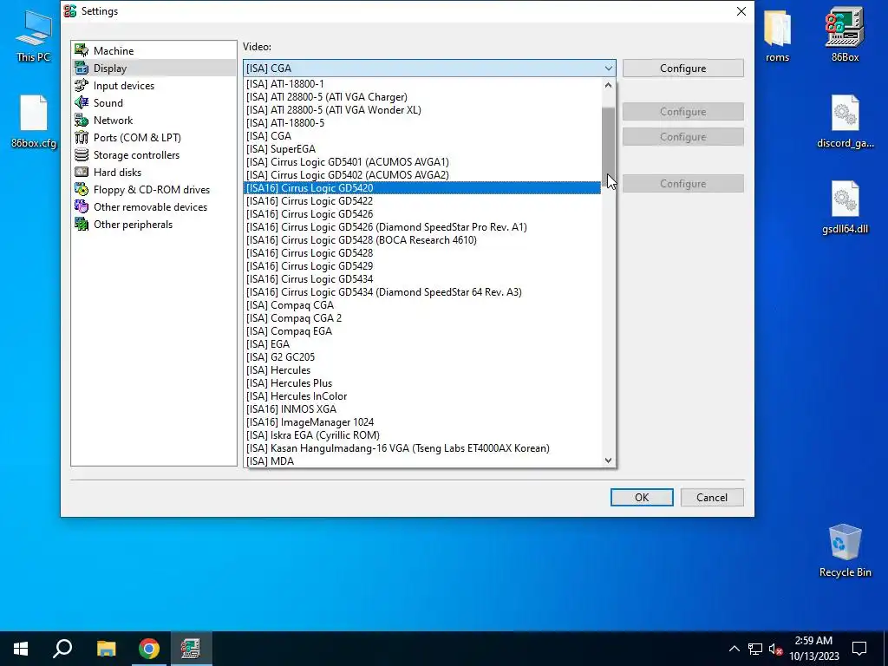The image size is (888, 666).
Task: Select GD5428 (BOCA Research 4610)
Action: click(422, 240)
